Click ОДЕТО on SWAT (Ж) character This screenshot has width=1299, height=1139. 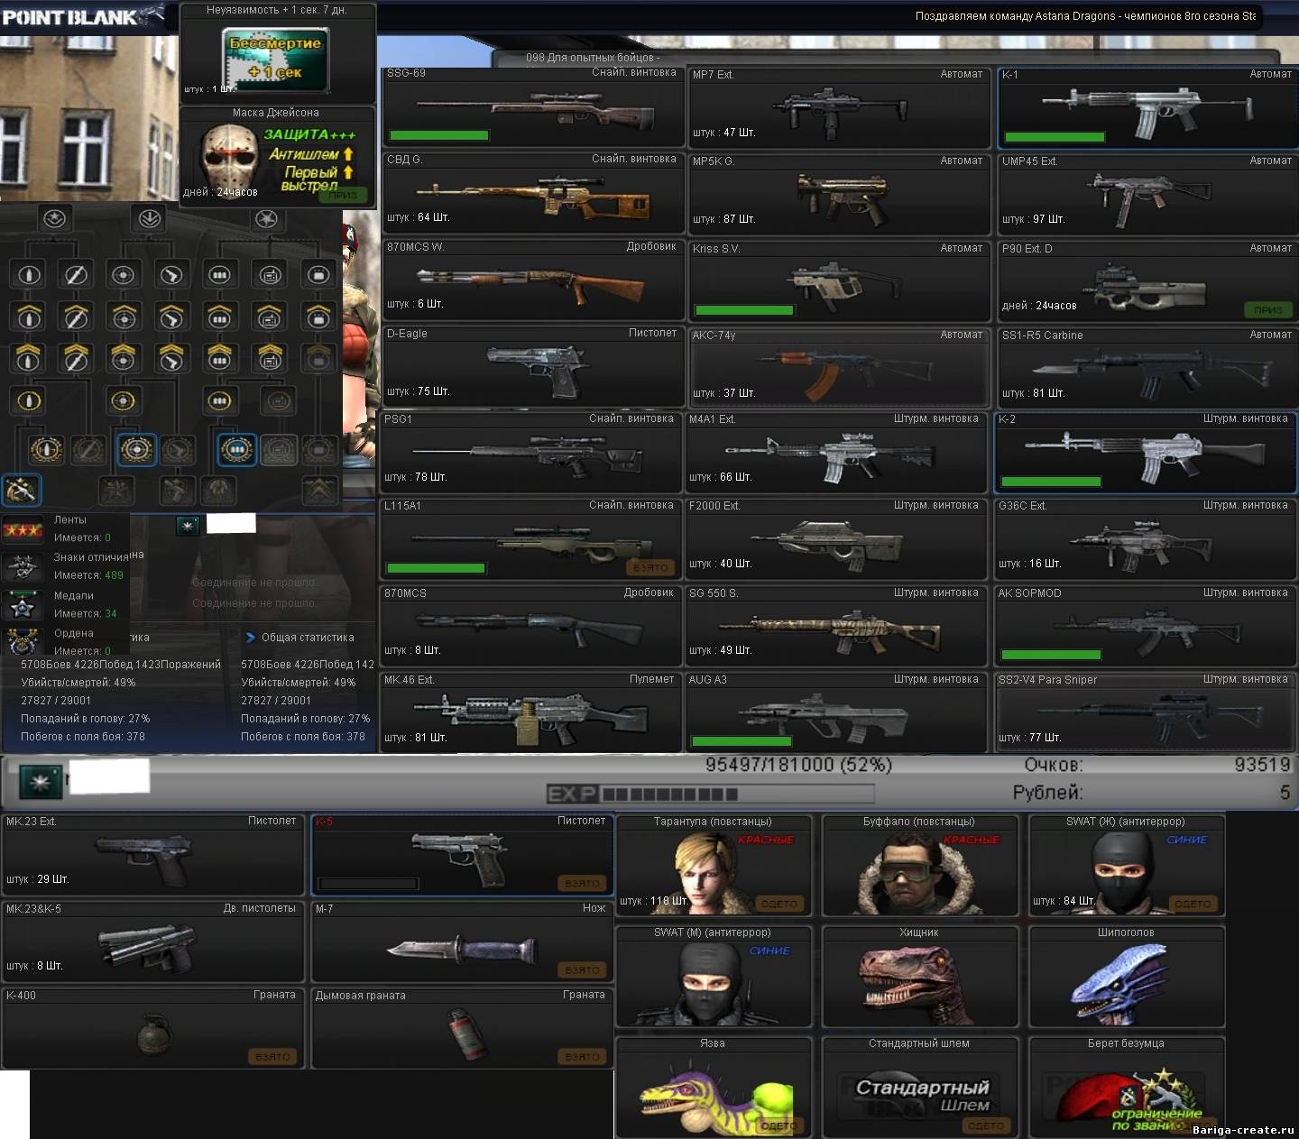coord(1193,904)
